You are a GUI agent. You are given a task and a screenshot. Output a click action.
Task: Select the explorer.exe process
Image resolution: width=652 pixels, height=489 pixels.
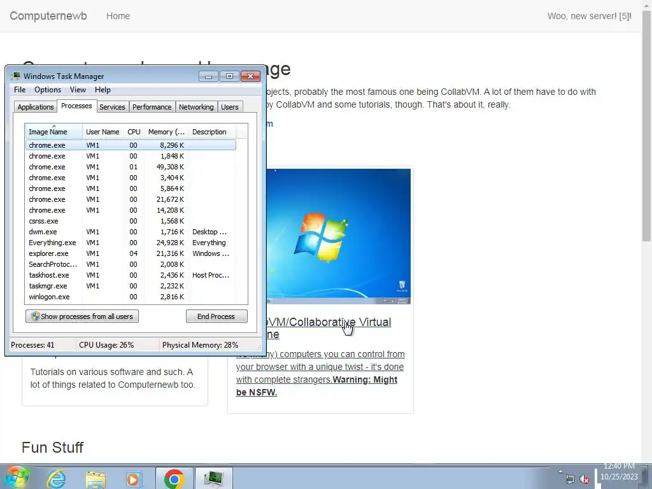131,253
